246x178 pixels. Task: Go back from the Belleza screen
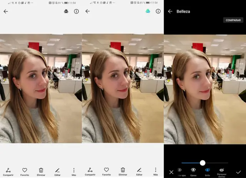coord(170,12)
